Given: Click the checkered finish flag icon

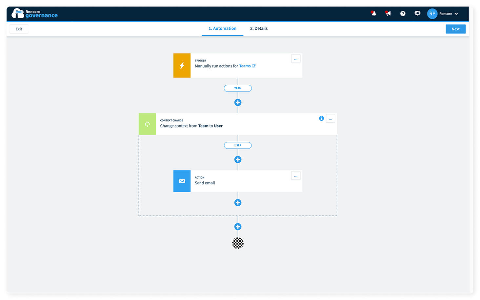Looking at the screenshot, I should [x=238, y=243].
